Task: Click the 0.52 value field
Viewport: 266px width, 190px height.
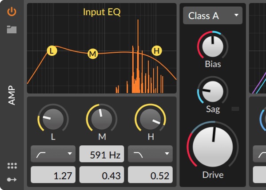Action: [150, 174]
